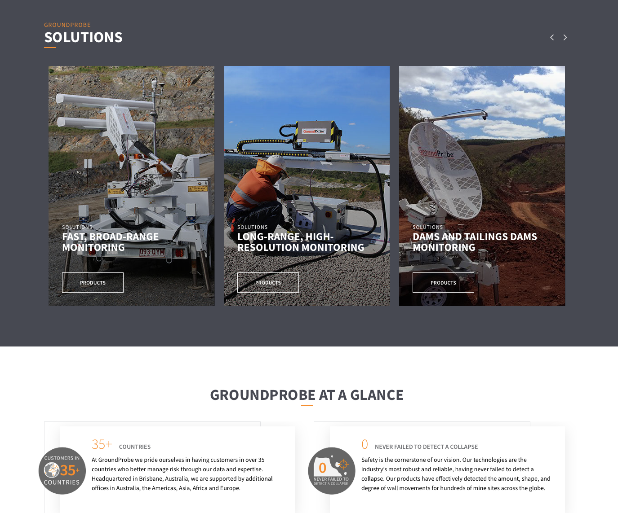The width and height of the screenshot is (618, 513).
Task: Select the Long-Range, High-Resolution Monitoring title
Action: point(300,242)
